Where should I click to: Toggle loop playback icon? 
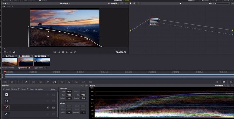[x=75, y=52]
